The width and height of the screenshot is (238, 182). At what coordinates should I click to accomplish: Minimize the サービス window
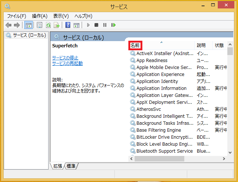click(203, 6)
